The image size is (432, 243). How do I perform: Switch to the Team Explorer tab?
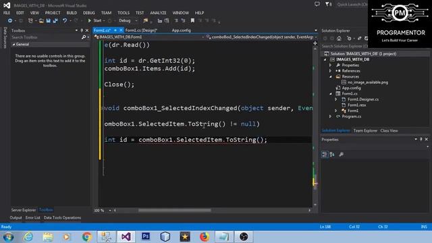pyautogui.click(x=365, y=131)
